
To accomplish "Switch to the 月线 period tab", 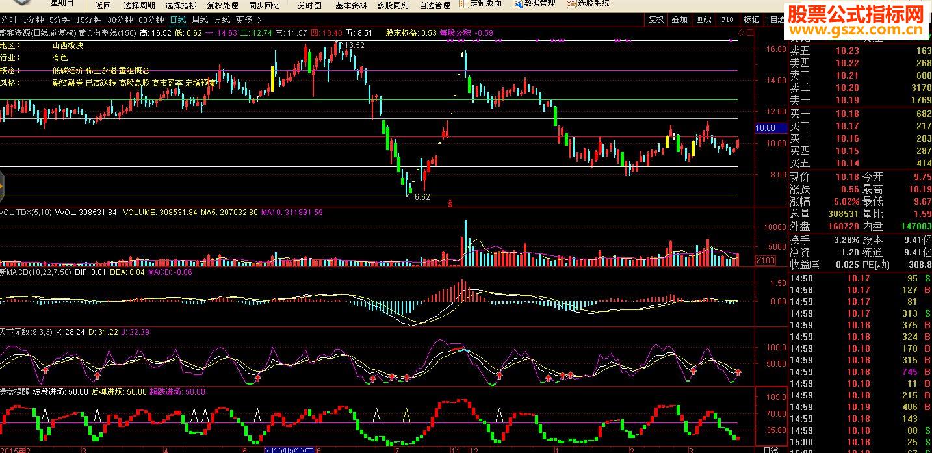I will (222, 20).
